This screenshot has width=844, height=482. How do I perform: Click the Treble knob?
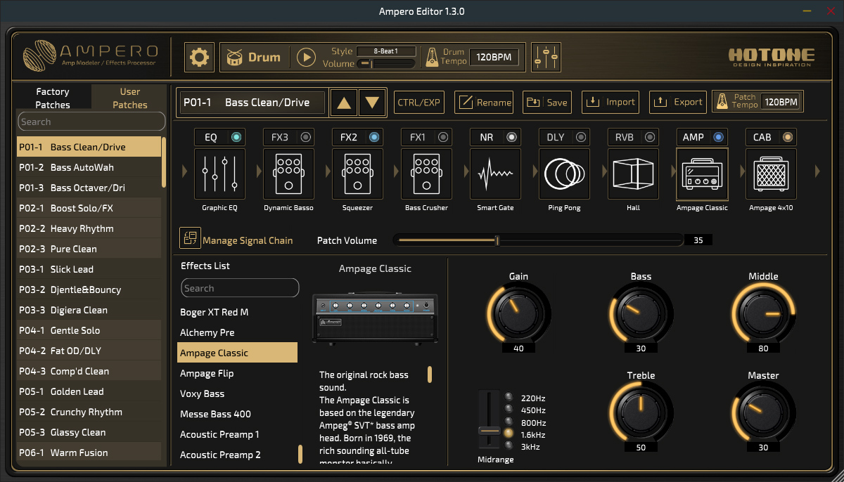click(x=641, y=412)
